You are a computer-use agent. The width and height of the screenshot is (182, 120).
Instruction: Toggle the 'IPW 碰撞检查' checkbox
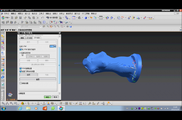coord(21,68)
